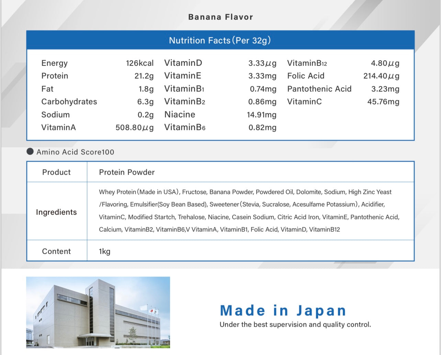Click the Product row label cell
This screenshot has width=441, height=355.
point(56,172)
